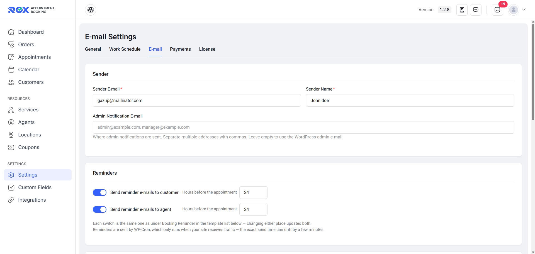This screenshot has height=254, width=535.
Task: Expand the user account chevron
Action: (524, 9)
